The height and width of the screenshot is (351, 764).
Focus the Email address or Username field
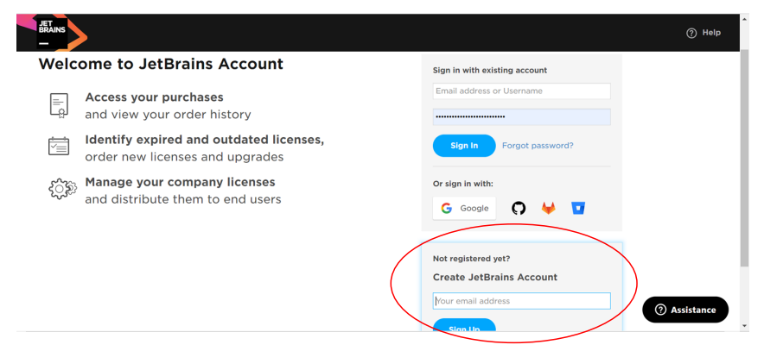pyautogui.click(x=521, y=91)
